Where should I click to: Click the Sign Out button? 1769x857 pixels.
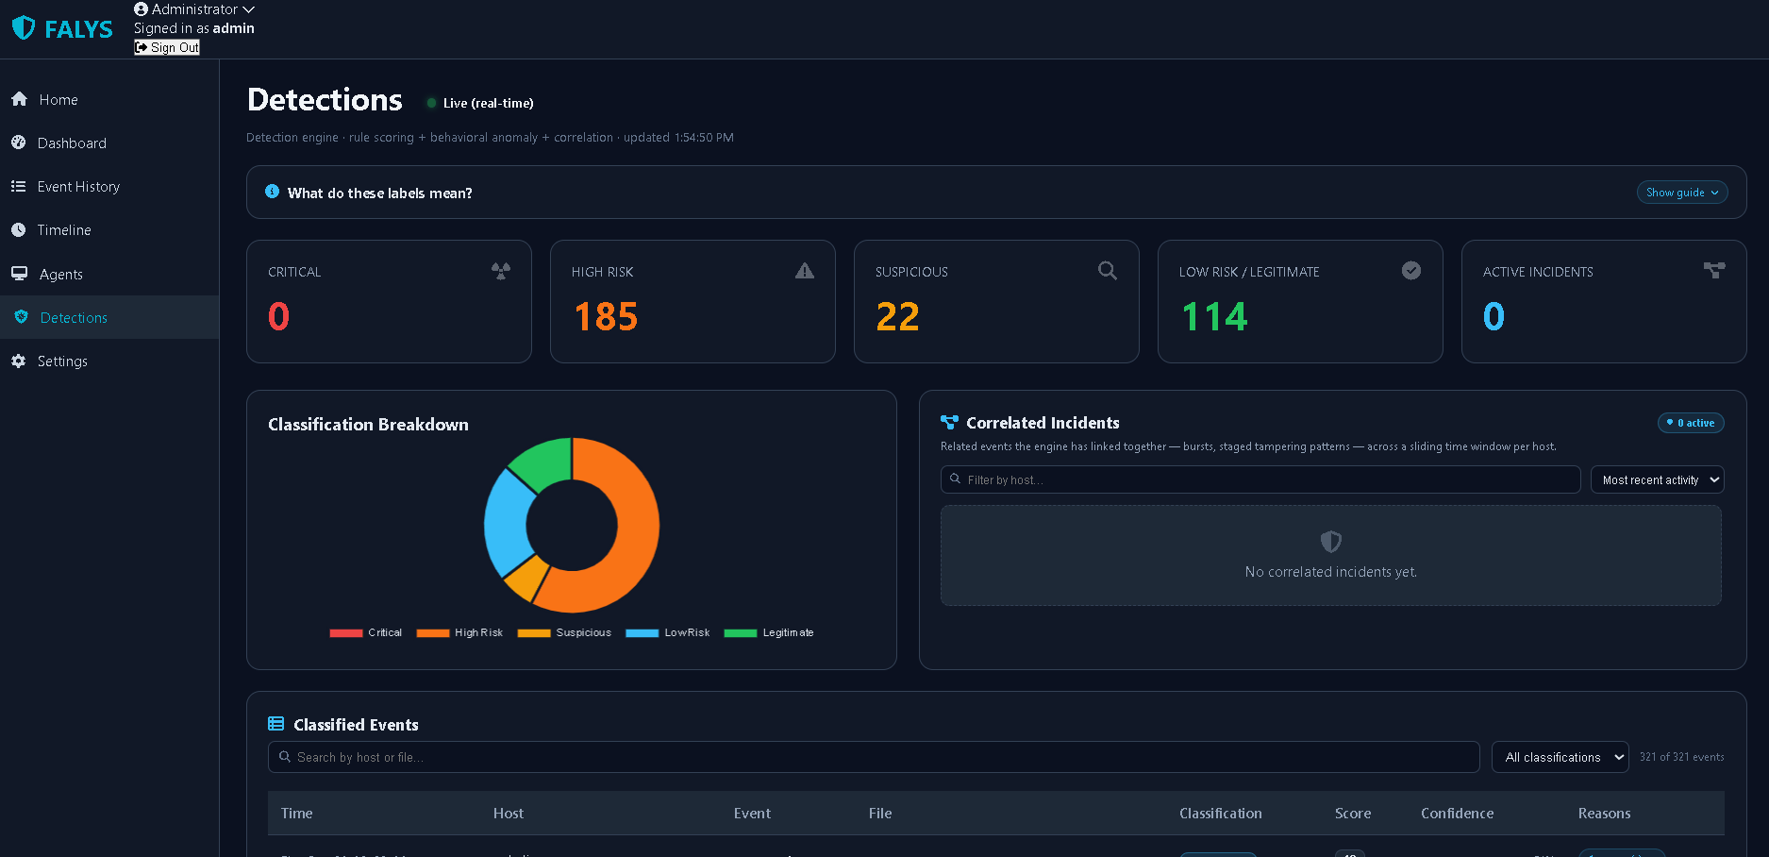pyautogui.click(x=167, y=47)
